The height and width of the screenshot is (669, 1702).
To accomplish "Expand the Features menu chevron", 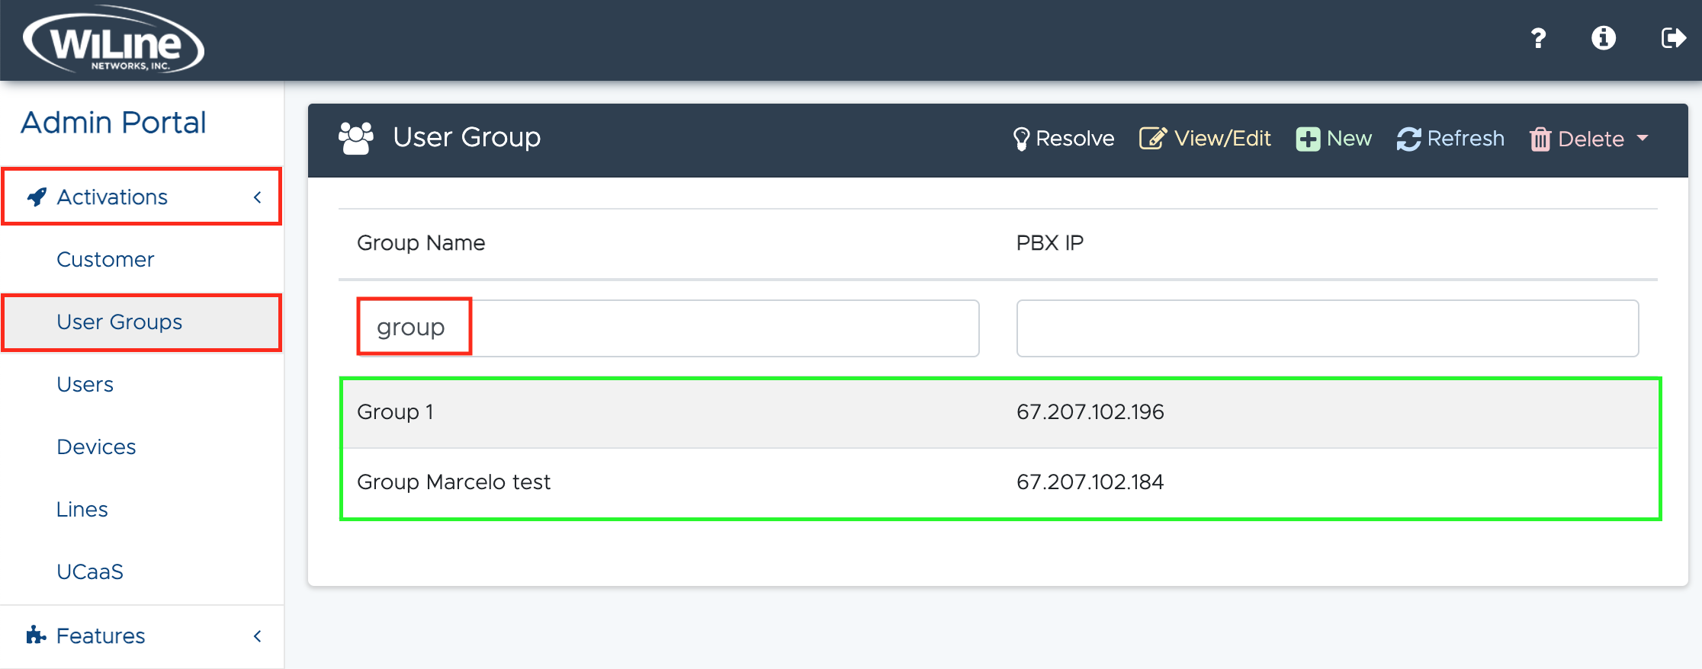I will (258, 636).
